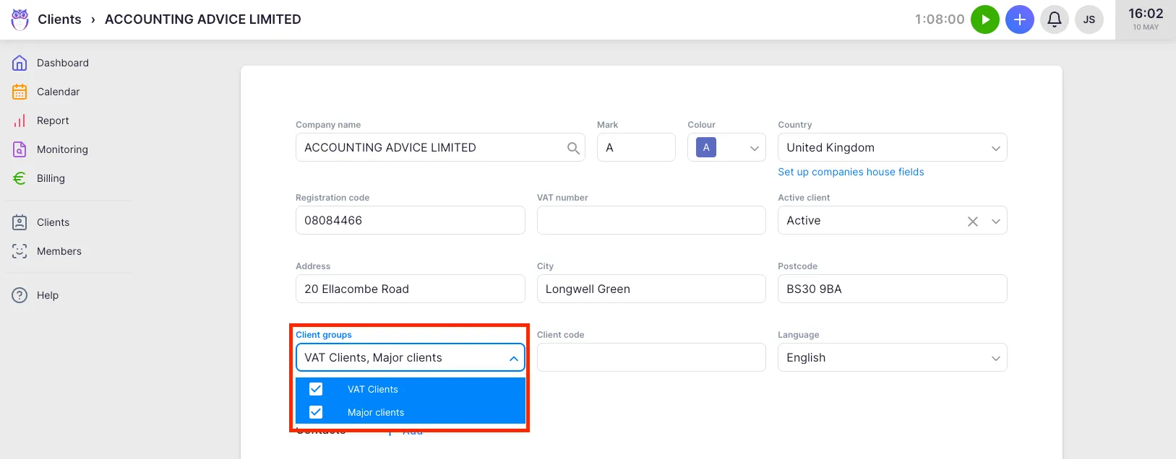Open the Colour swatch picker

point(726,148)
